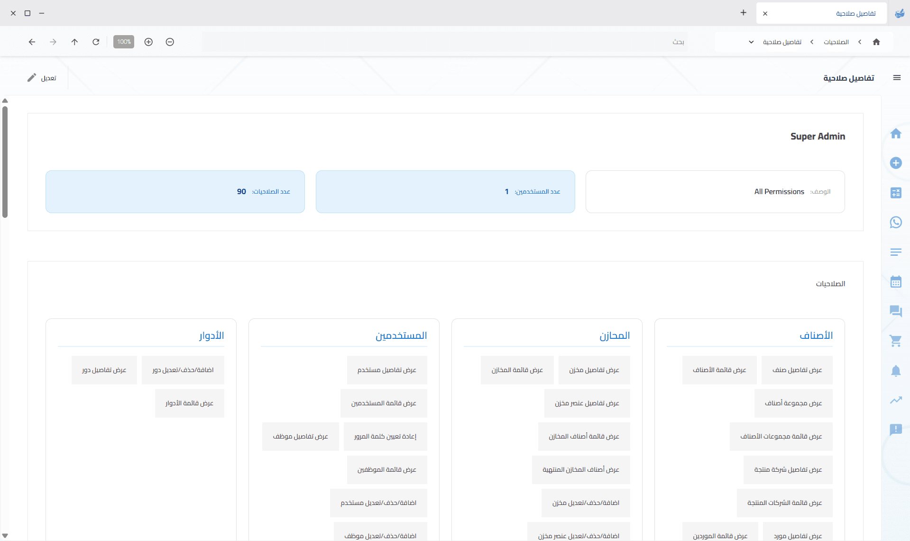This screenshot has width=910, height=541.
Task: Open the home icon in the right sidebar
Action: 896,133
